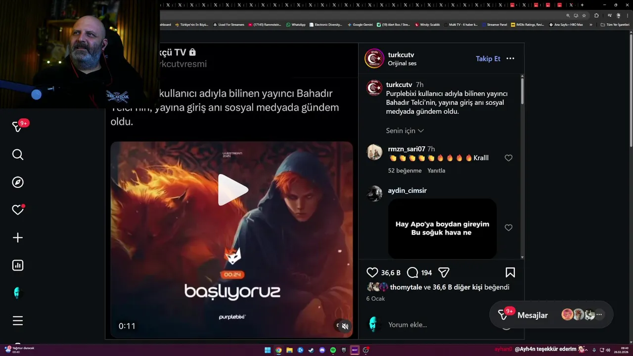The image size is (633, 356).
Task: Open notifications heart icon in sidebar
Action: coord(18,210)
